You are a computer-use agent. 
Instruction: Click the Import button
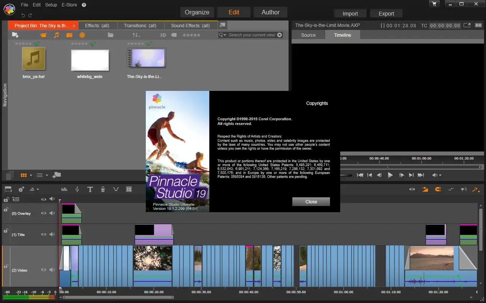point(350,14)
